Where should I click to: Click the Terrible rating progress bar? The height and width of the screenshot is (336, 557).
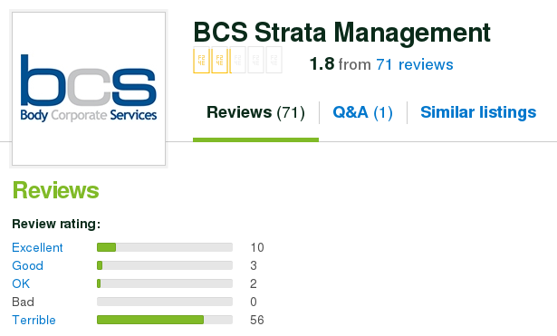[x=165, y=320]
